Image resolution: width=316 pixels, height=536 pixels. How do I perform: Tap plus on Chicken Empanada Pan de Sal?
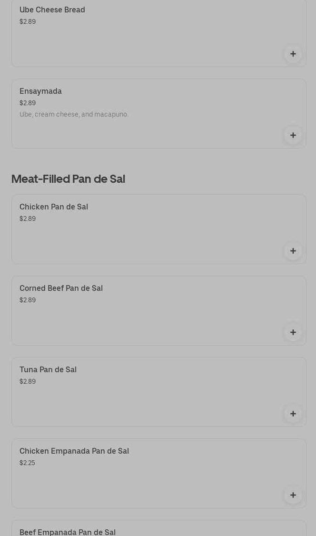(293, 495)
